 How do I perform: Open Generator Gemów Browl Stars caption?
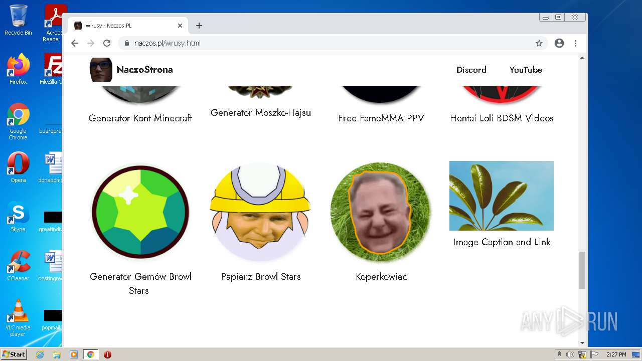coord(140,283)
